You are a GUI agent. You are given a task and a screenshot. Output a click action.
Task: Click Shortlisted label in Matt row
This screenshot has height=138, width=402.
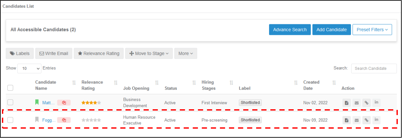(x=250, y=102)
